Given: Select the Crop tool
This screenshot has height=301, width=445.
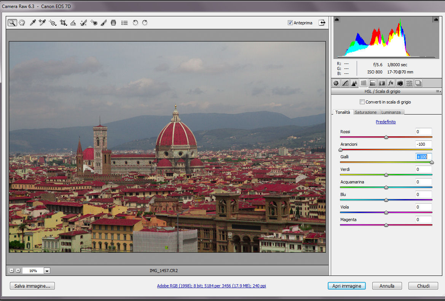Looking at the screenshot, I should 63,23.
